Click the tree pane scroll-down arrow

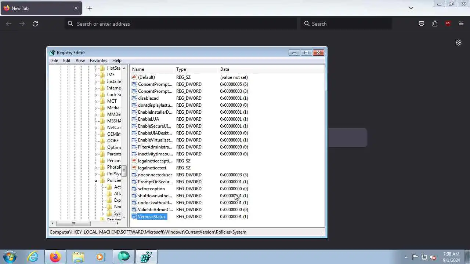click(124, 217)
